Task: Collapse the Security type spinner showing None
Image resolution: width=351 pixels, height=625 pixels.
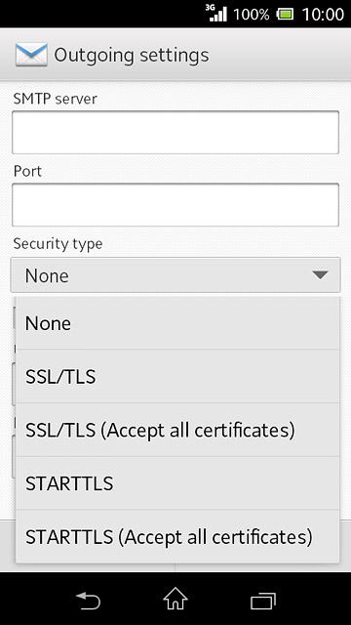Action: 175,275
